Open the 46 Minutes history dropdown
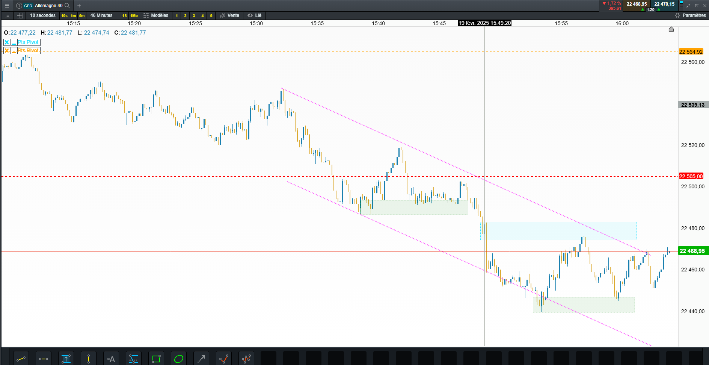 [x=101, y=15]
